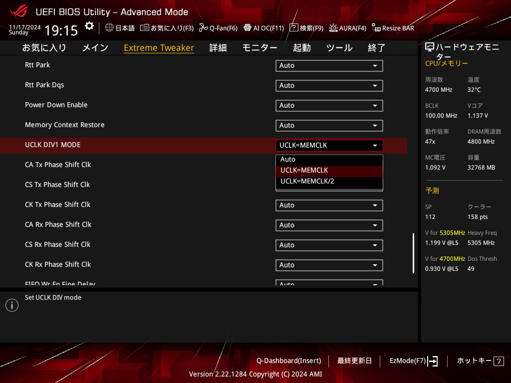Switch to the メイン tab
The height and width of the screenshot is (383, 511).
(95, 47)
